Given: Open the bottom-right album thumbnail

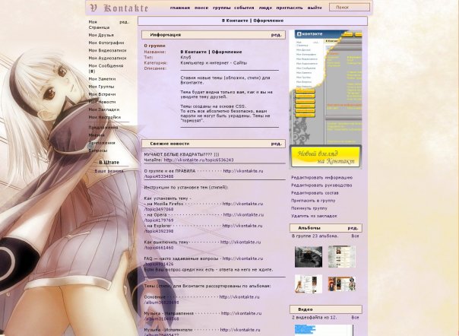Looking at the screenshot, I should coord(342,284).
